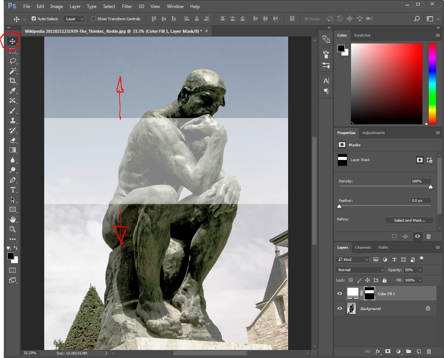This screenshot has height=358, width=444.
Task: Select the Gradient tool
Action: [13, 150]
